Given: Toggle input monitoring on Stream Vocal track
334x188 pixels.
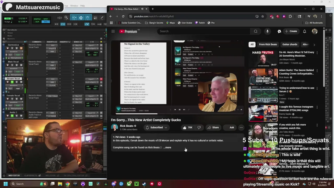Looking at the screenshot, I should 12,82.
